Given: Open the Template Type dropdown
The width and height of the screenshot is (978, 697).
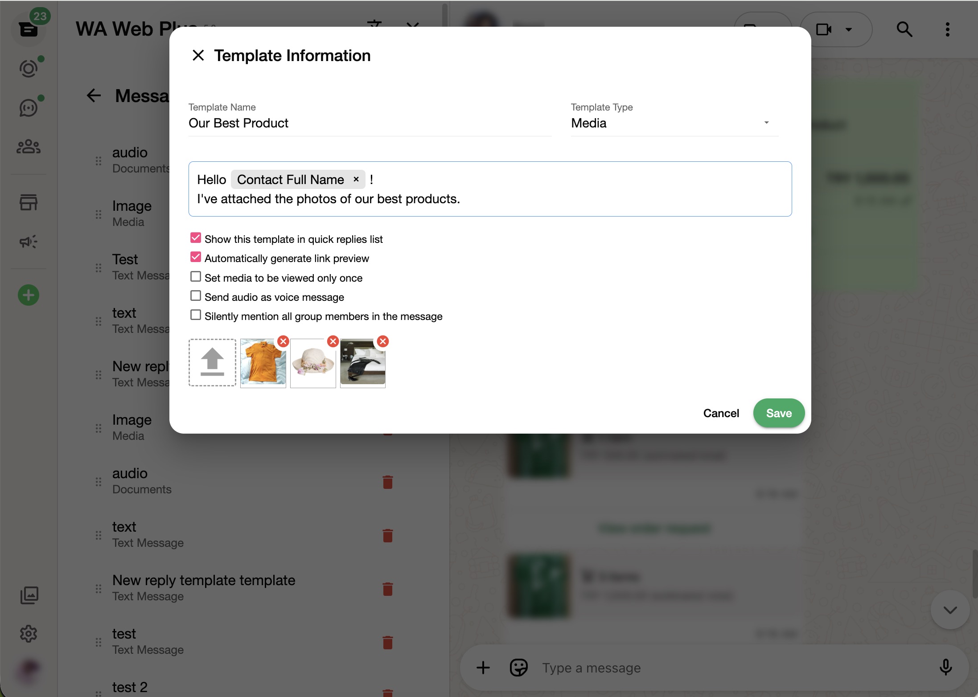Looking at the screenshot, I should [x=766, y=122].
